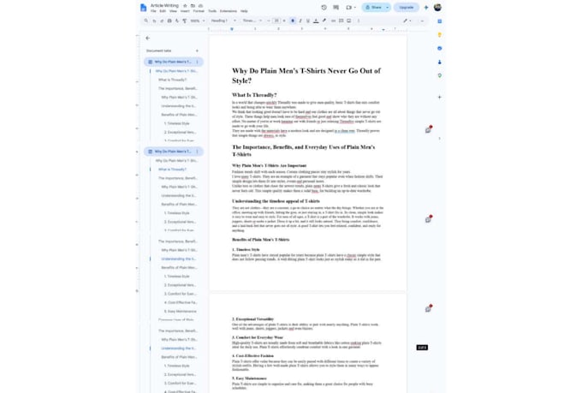Star the Article Writing document

tap(185, 6)
